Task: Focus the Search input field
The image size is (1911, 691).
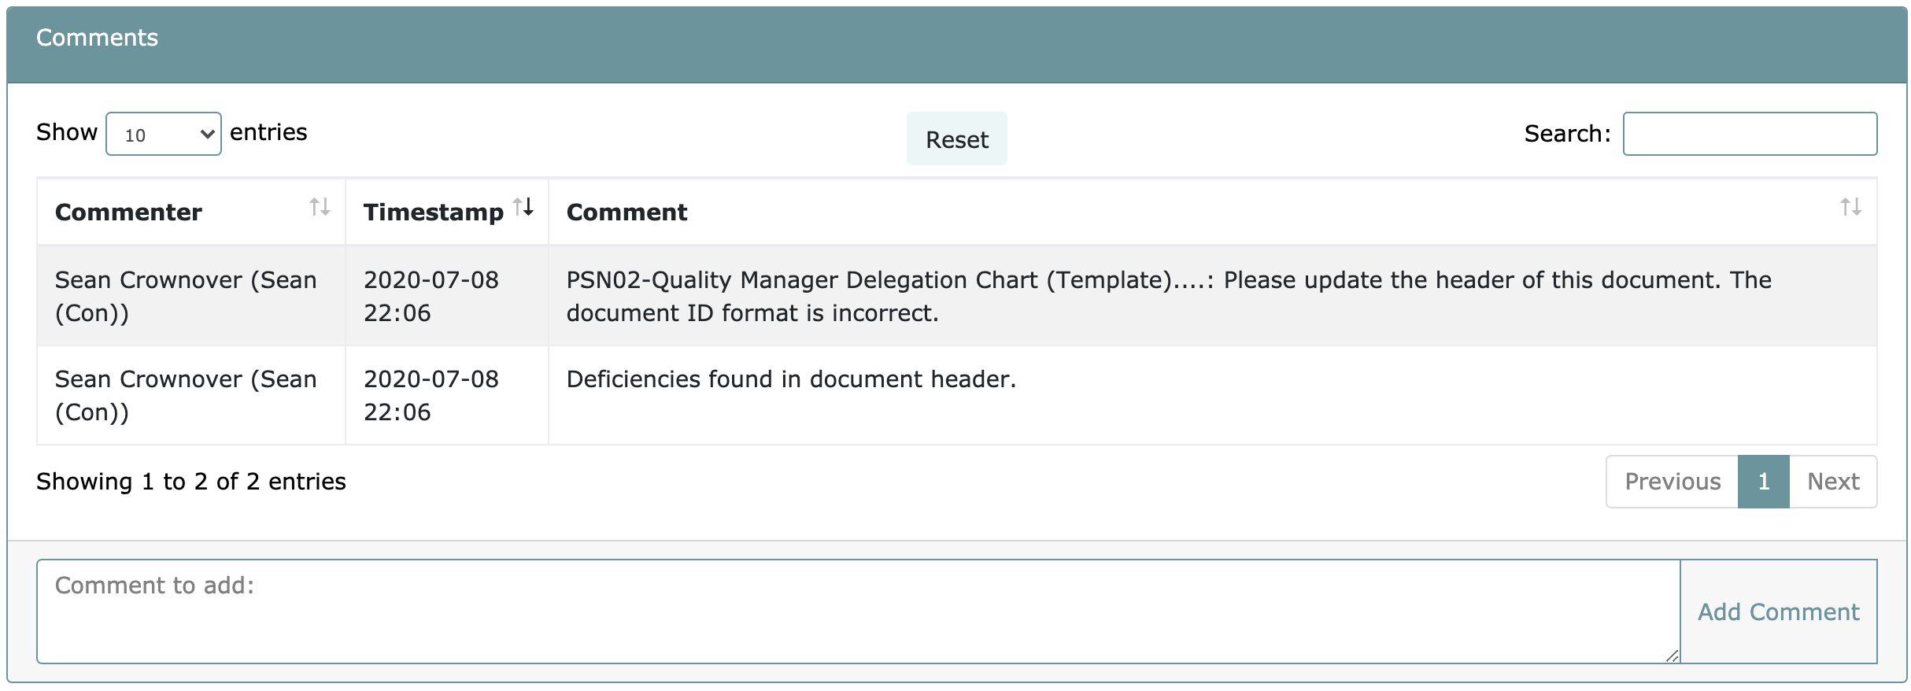Action: pos(1749,134)
